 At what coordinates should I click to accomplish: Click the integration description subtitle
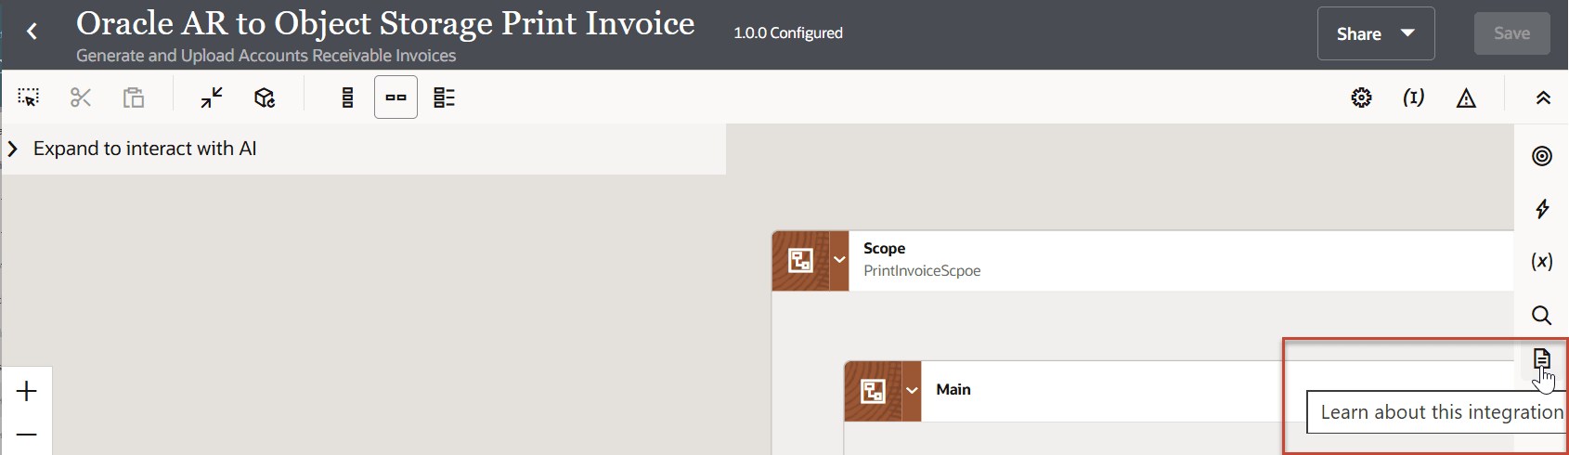tap(266, 56)
